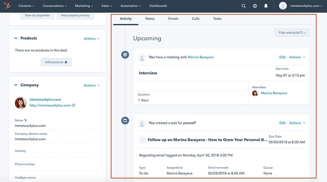Click Marina Barayeva's attendee avatar

tap(255, 93)
